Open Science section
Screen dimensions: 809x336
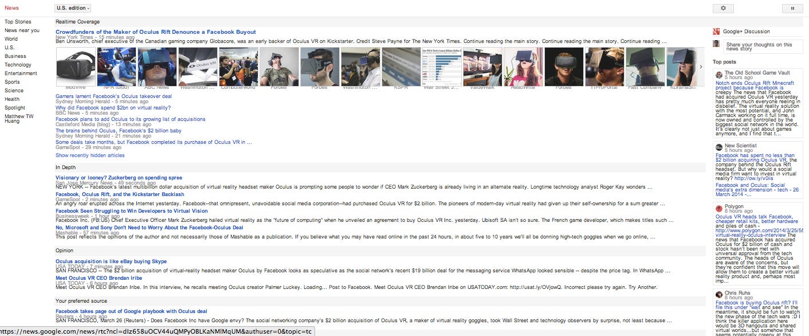click(x=14, y=91)
